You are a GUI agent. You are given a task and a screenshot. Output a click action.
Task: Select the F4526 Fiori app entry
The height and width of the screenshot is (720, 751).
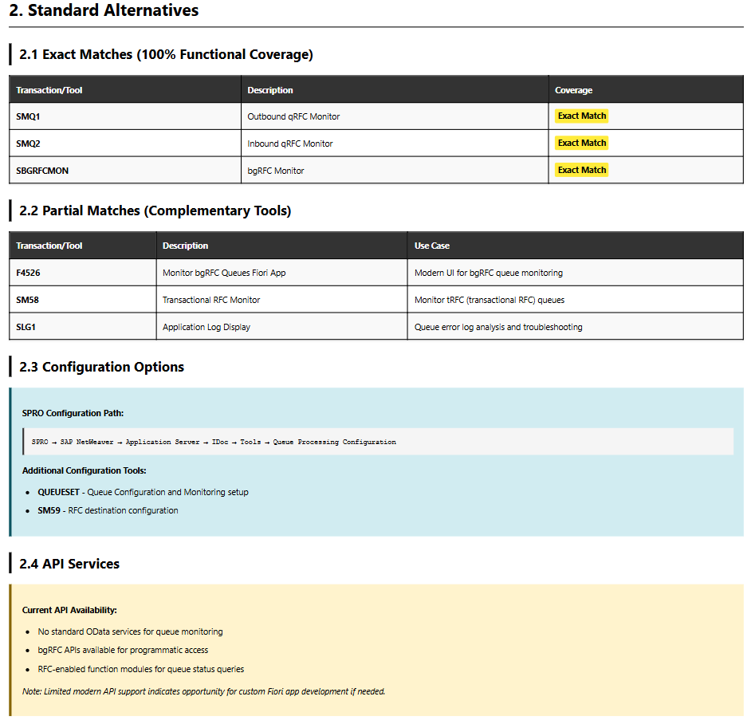[x=28, y=273]
